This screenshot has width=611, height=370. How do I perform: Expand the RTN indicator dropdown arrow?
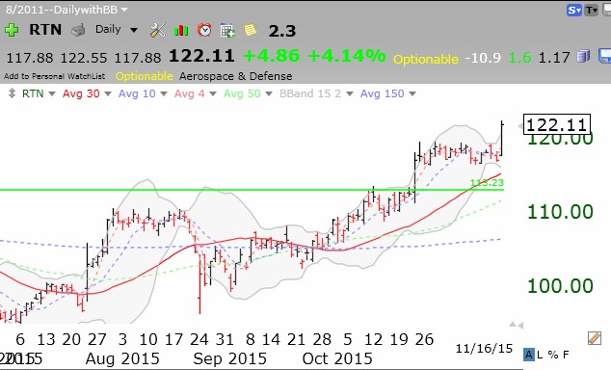point(52,93)
